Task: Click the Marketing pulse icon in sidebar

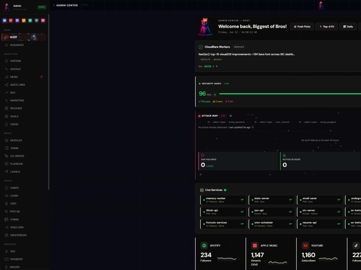Action: [x=6, y=100]
